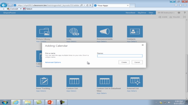Click the address bar search magnifier

[82, 5]
